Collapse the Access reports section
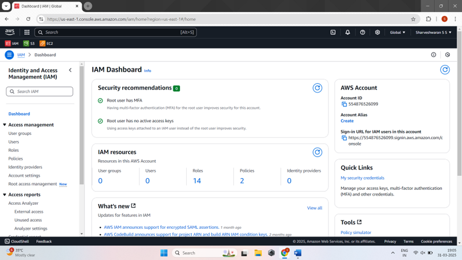Viewport: 462px width, 260px height. point(5,194)
